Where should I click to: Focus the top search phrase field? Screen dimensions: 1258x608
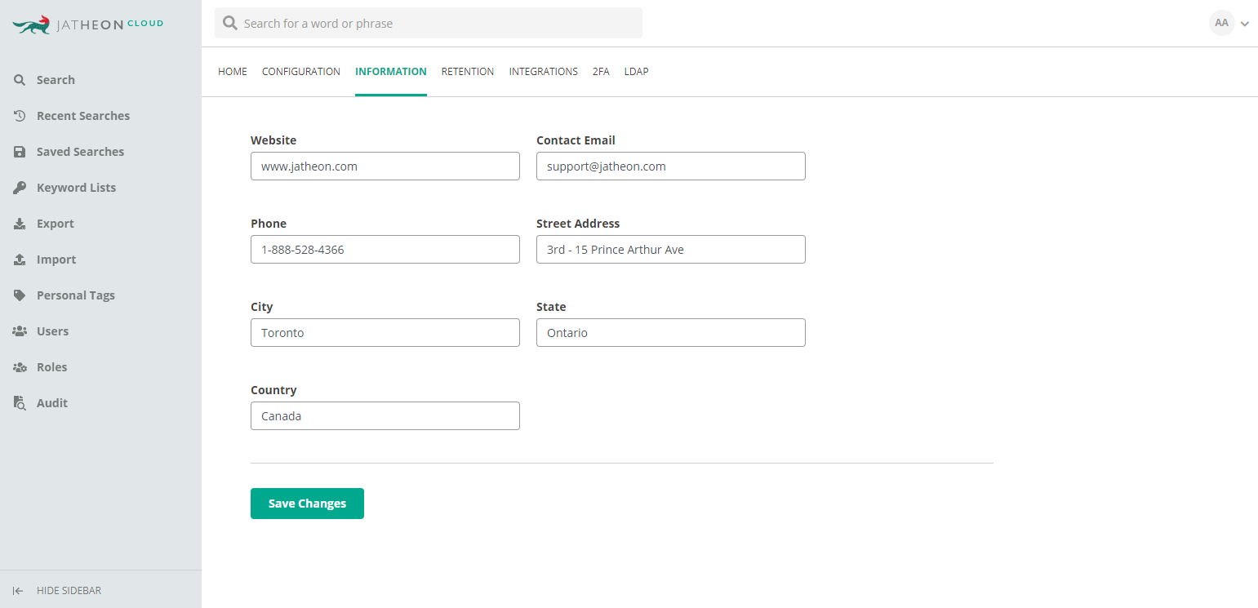[x=429, y=23]
